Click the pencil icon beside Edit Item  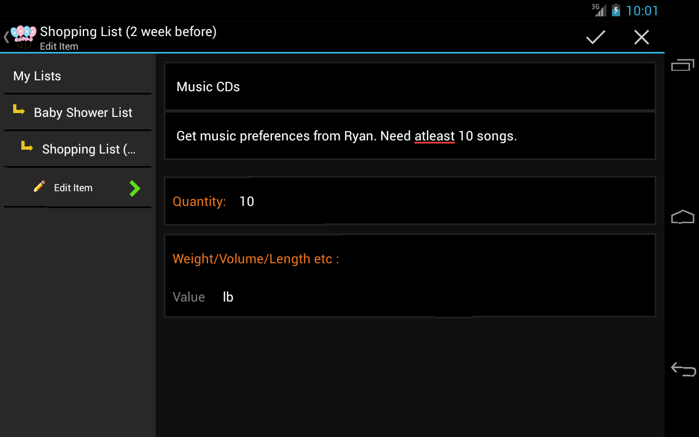tap(39, 187)
